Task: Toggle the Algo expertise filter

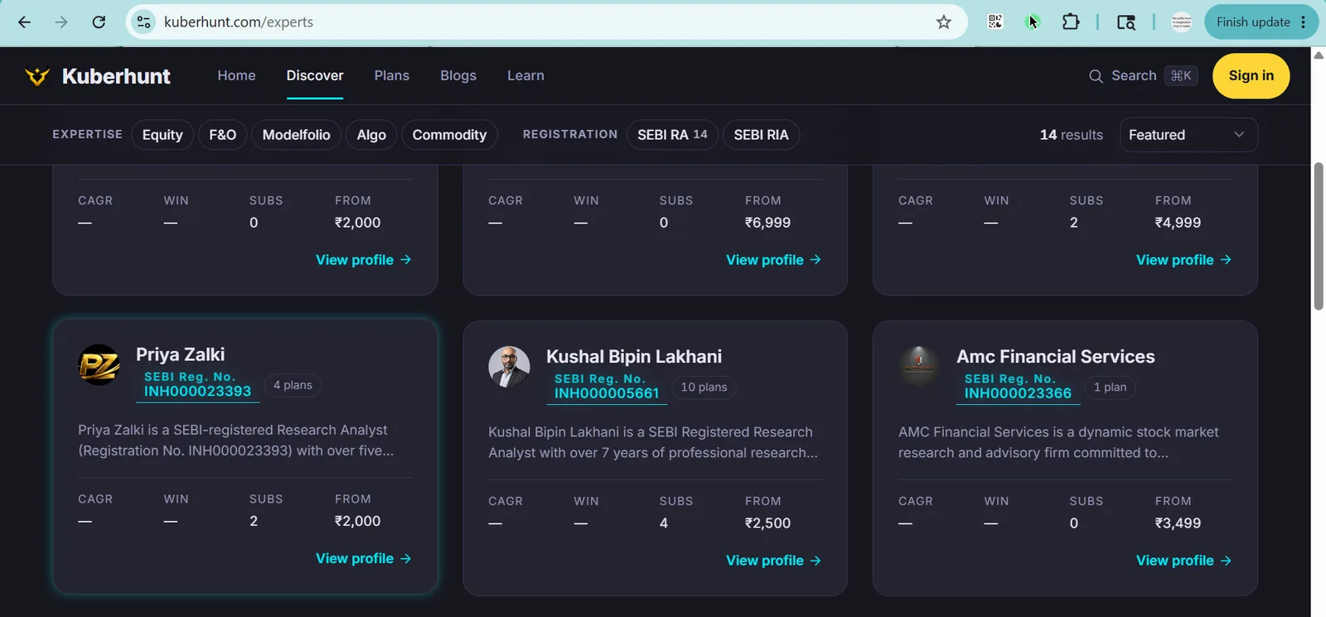Action: click(x=371, y=135)
